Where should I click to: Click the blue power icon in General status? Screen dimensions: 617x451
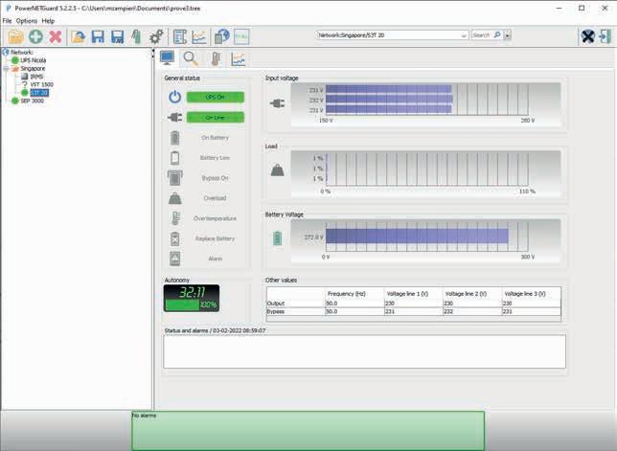(175, 97)
